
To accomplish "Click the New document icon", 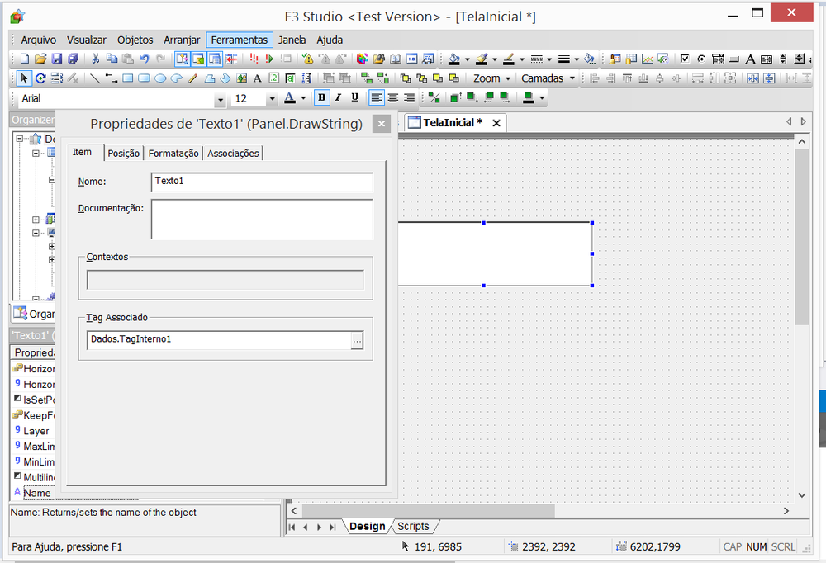I will point(24,59).
